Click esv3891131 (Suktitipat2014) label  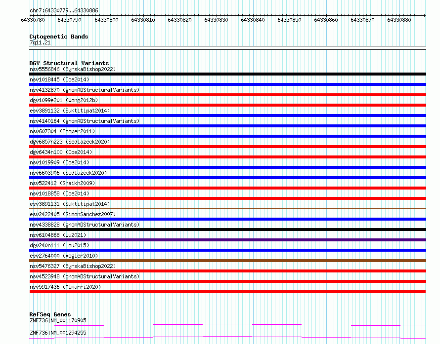pos(70,204)
